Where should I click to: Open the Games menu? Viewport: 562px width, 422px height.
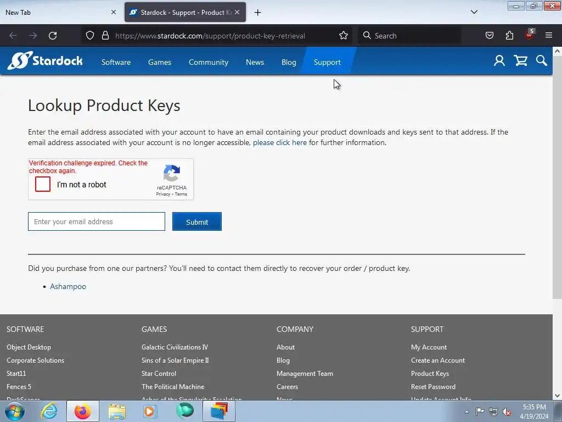[160, 62]
